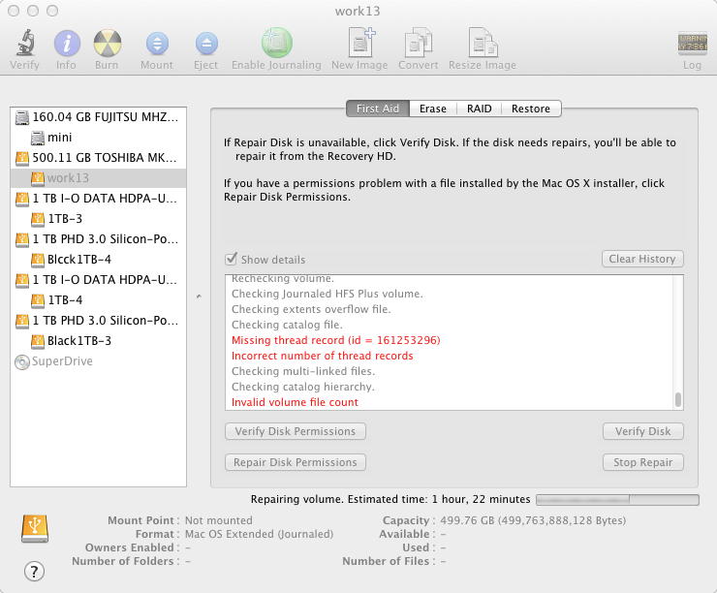This screenshot has height=593, width=717.
Task: Select the 160.04 GB FUJITSU disk
Action: (x=98, y=117)
